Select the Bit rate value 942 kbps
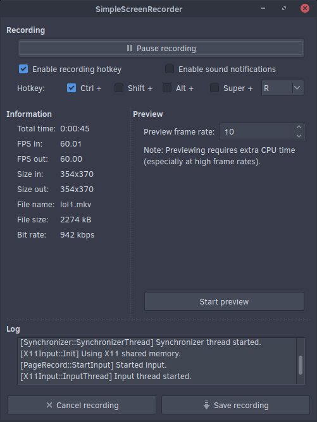 tap(77, 234)
